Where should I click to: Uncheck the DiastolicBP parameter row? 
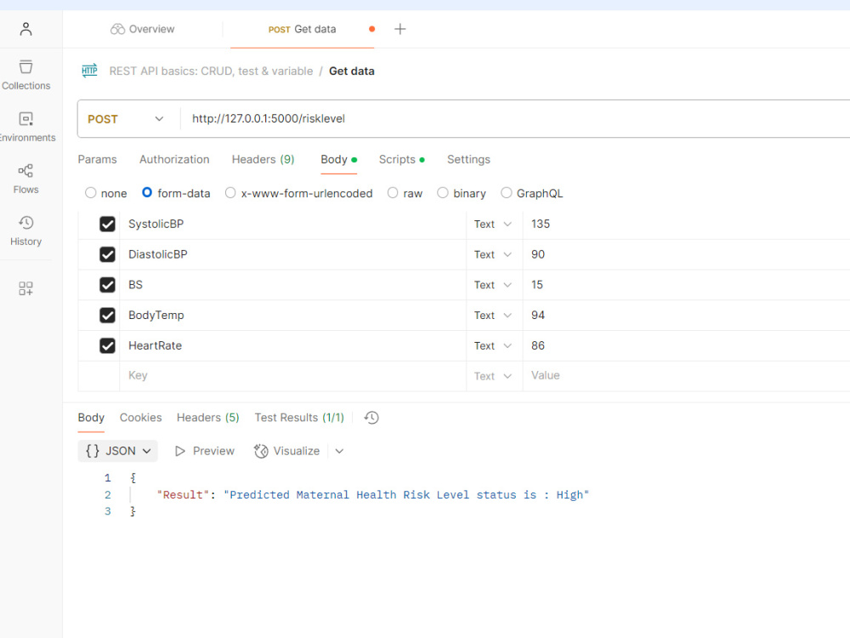[107, 254]
